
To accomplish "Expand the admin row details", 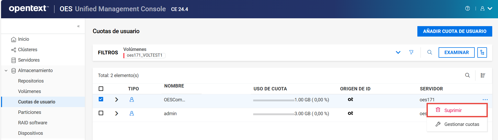I will click(x=117, y=113).
